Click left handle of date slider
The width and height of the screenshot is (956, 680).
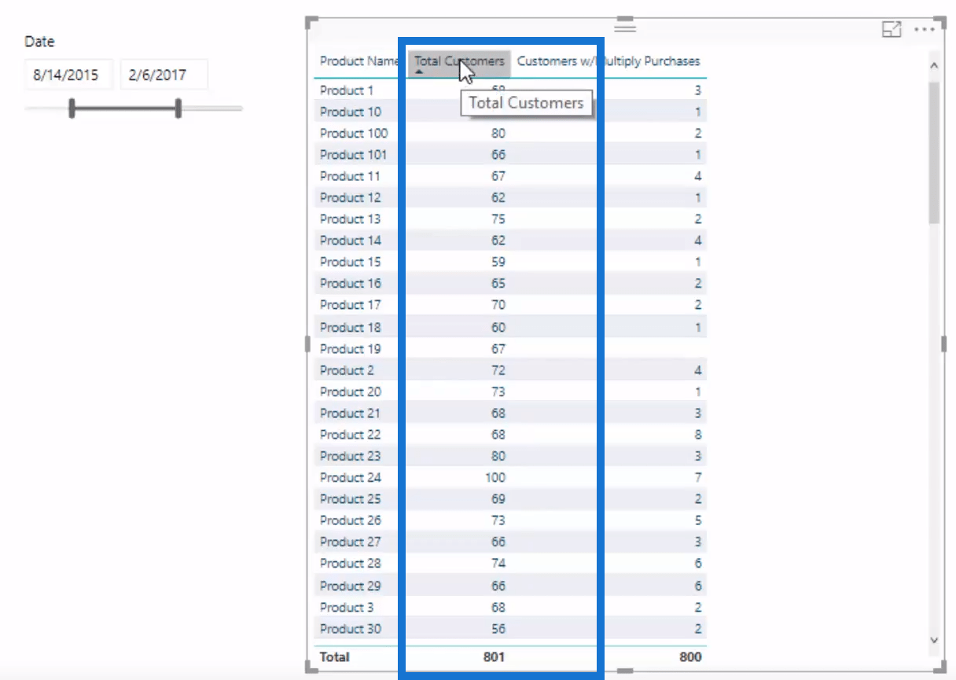coord(72,108)
